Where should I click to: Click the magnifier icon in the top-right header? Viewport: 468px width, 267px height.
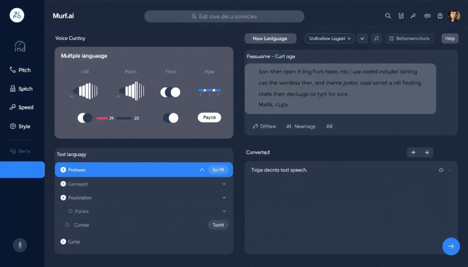click(388, 16)
